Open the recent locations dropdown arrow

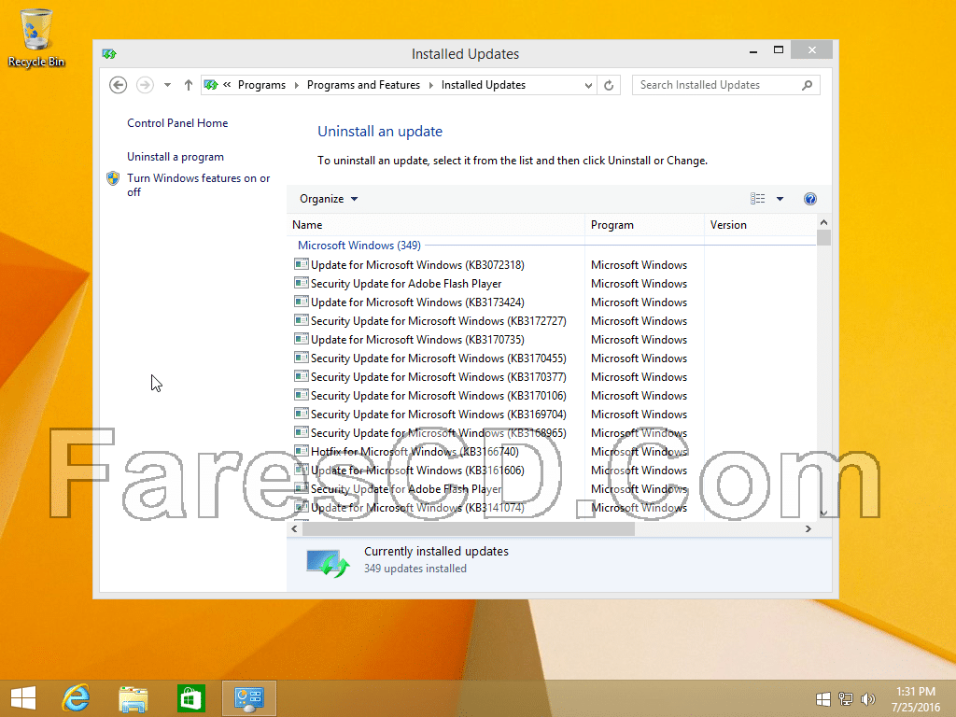coord(167,85)
